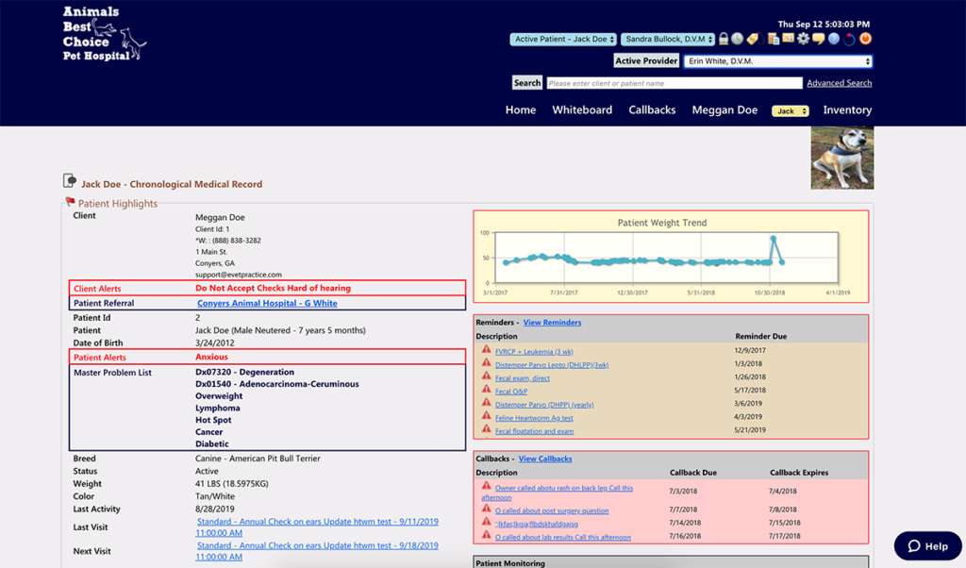
Task: Open the Active Provider Erin White dropdown
Action: coord(777,61)
